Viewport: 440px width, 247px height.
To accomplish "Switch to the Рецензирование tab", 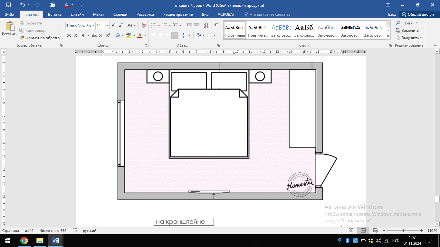I will pyautogui.click(x=178, y=14).
